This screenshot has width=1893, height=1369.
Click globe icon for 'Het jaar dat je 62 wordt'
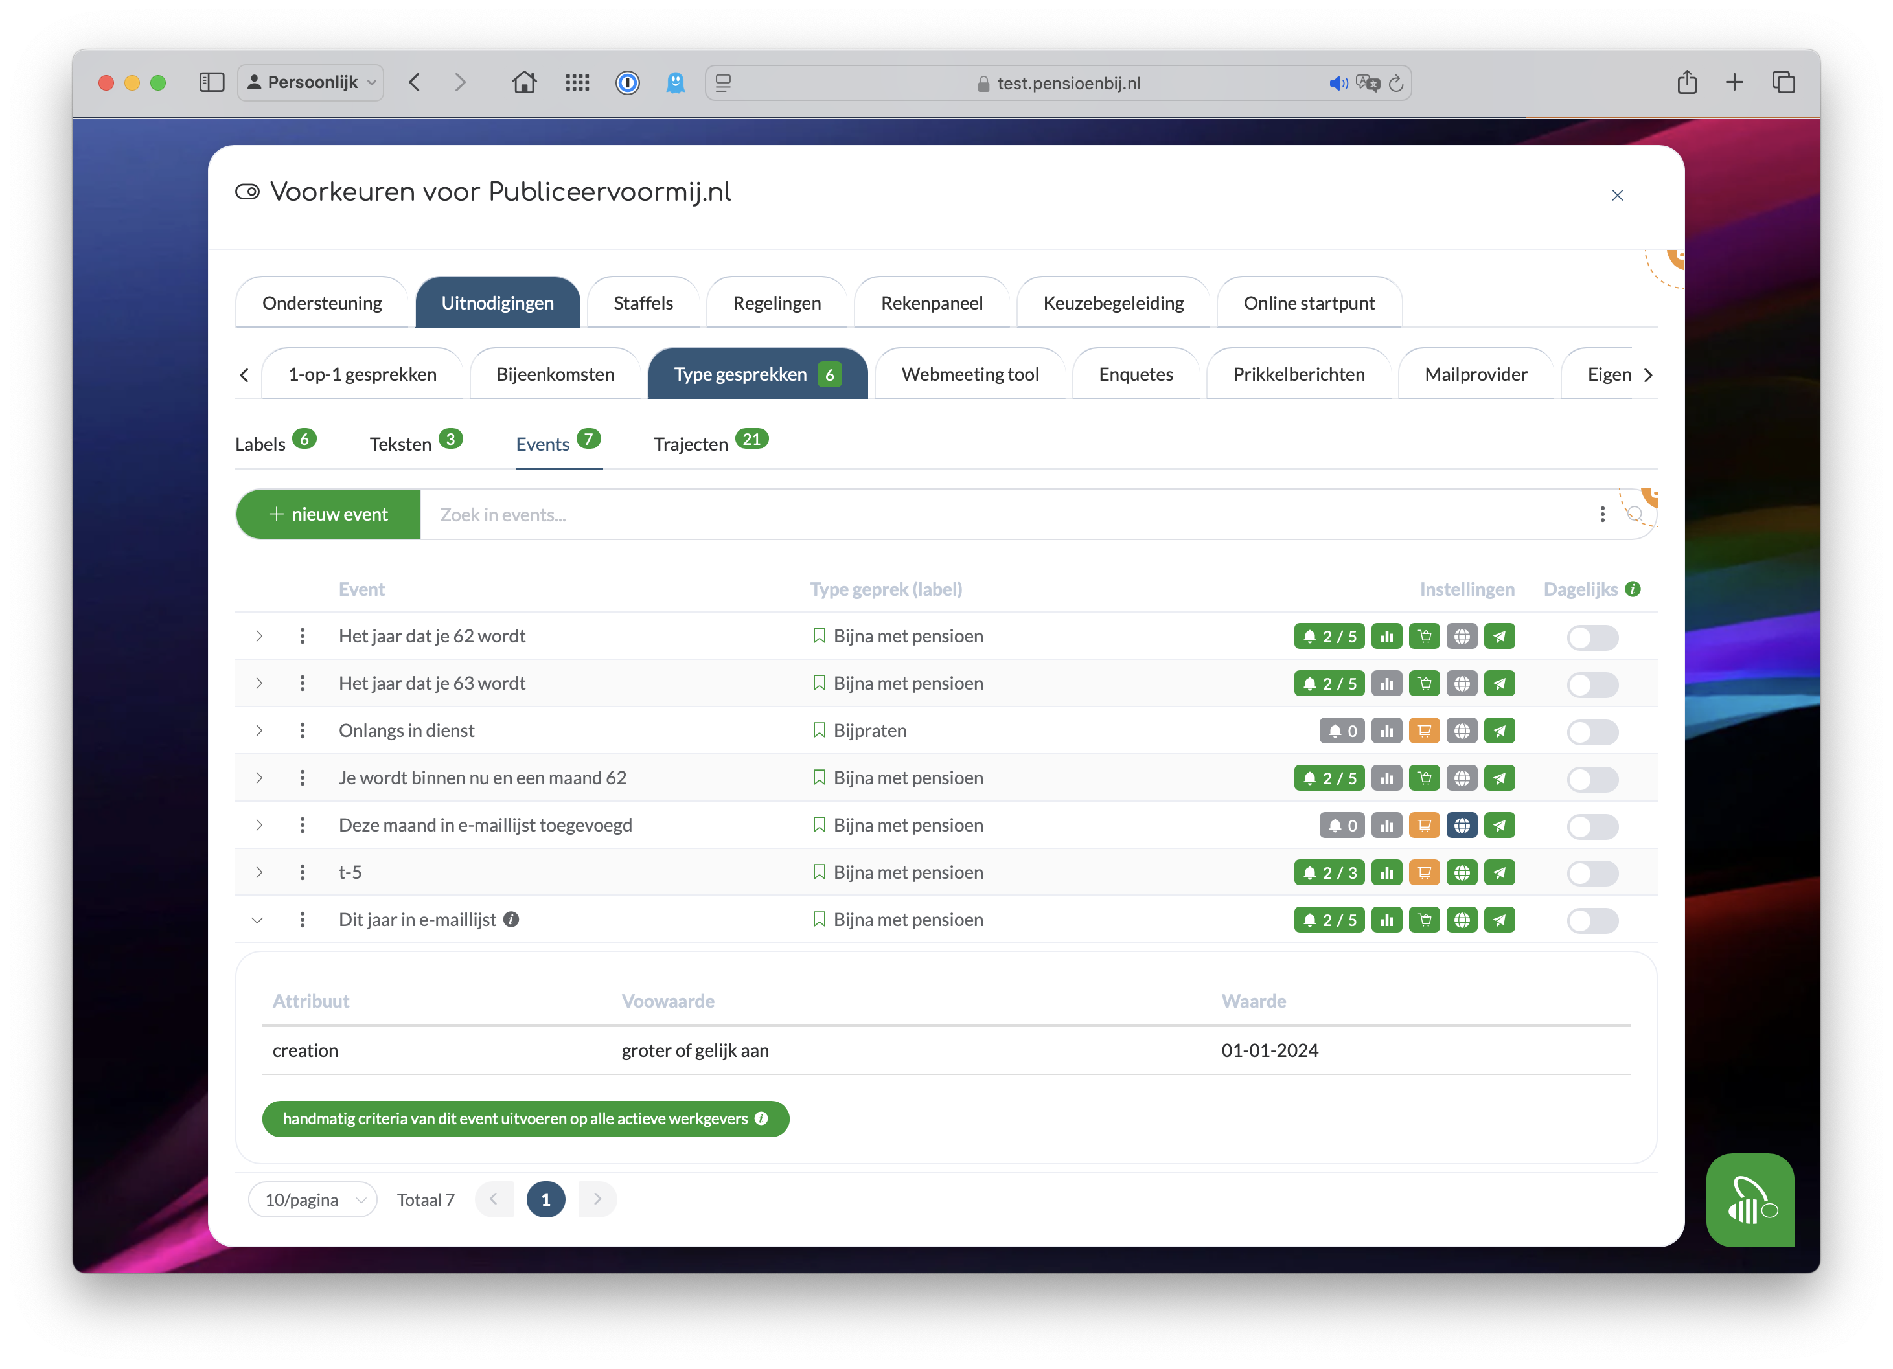click(x=1462, y=637)
